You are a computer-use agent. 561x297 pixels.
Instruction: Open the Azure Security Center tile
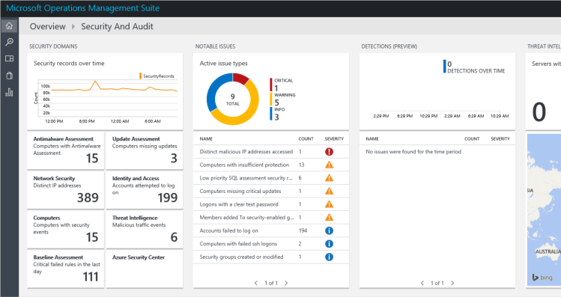[x=145, y=269]
